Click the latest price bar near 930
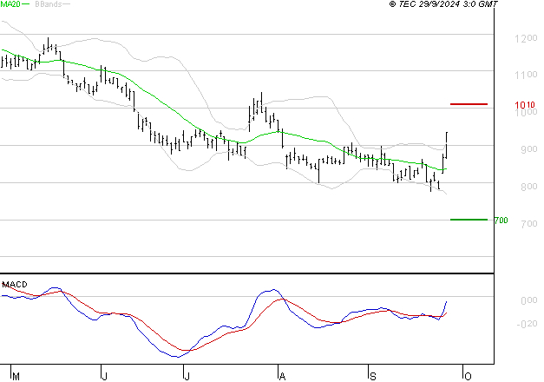 pyautogui.click(x=447, y=145)
